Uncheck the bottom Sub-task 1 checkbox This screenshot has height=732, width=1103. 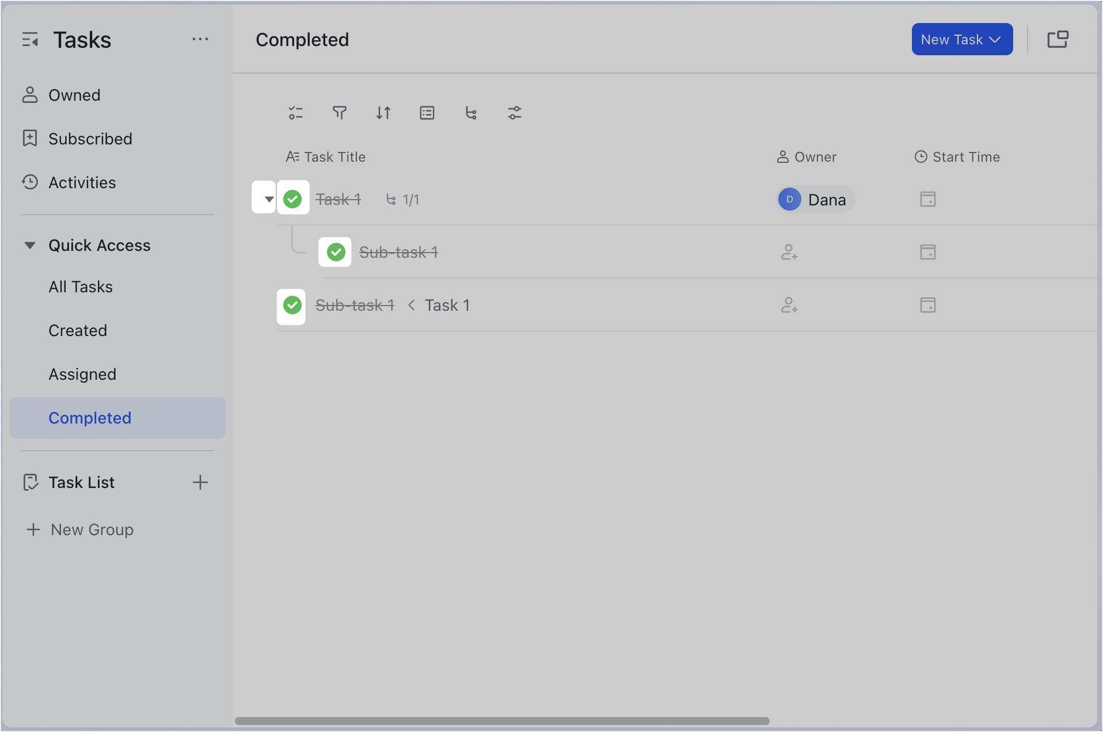[291, 306]
